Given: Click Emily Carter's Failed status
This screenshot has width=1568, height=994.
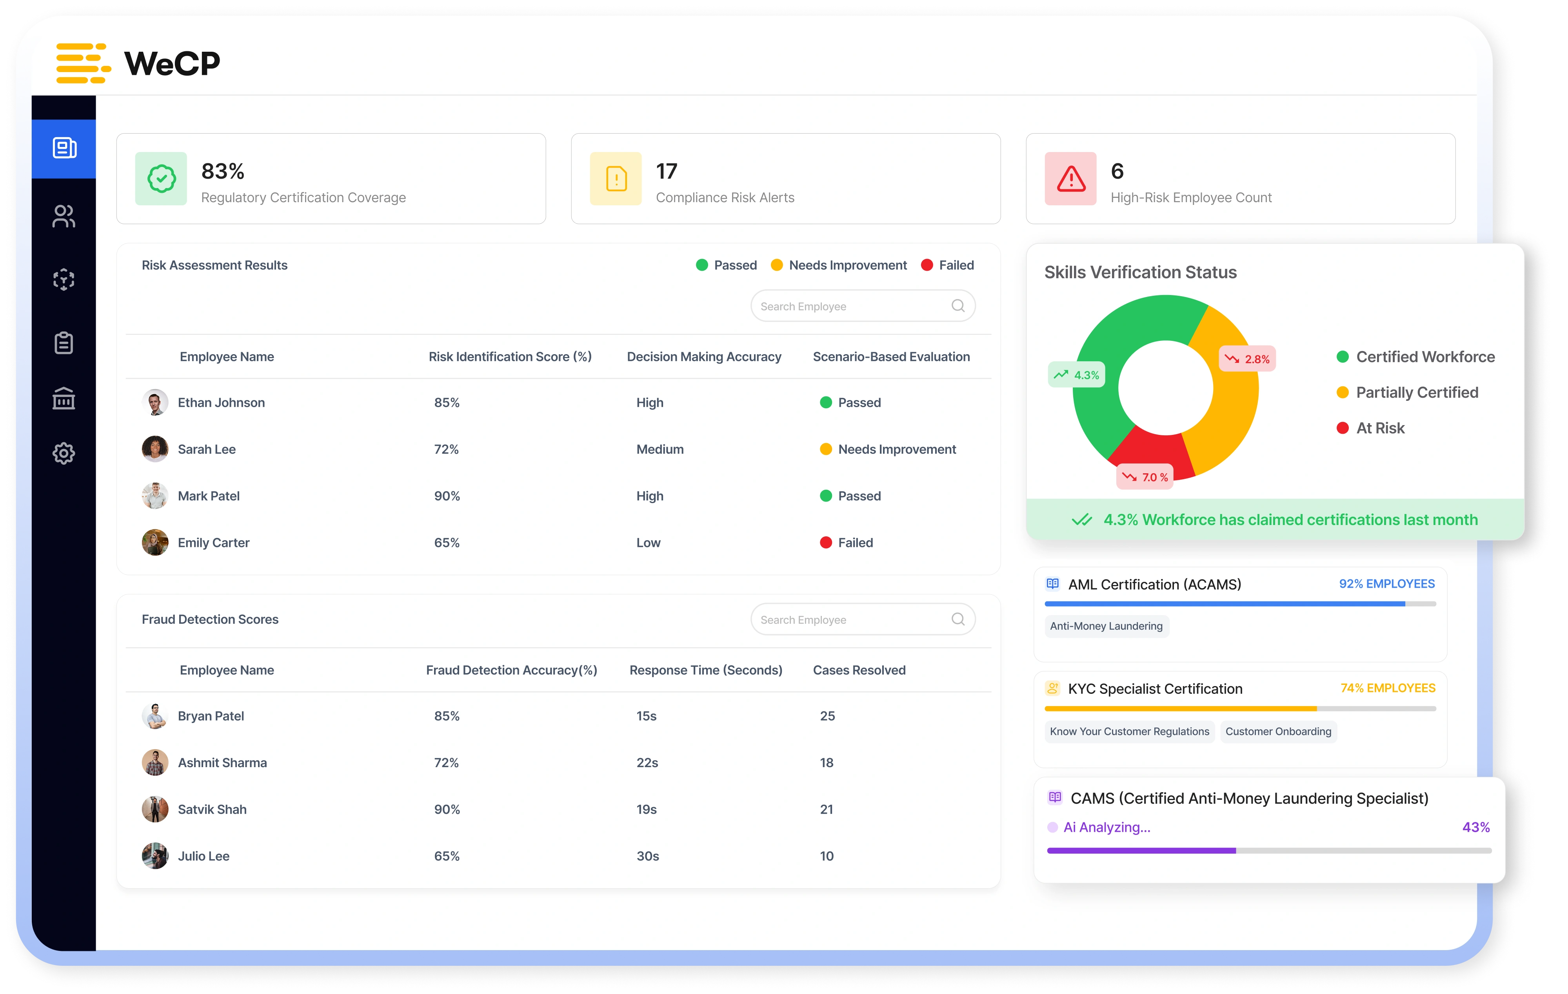Looking at the screenshot, I should click(x=847, y=543).
